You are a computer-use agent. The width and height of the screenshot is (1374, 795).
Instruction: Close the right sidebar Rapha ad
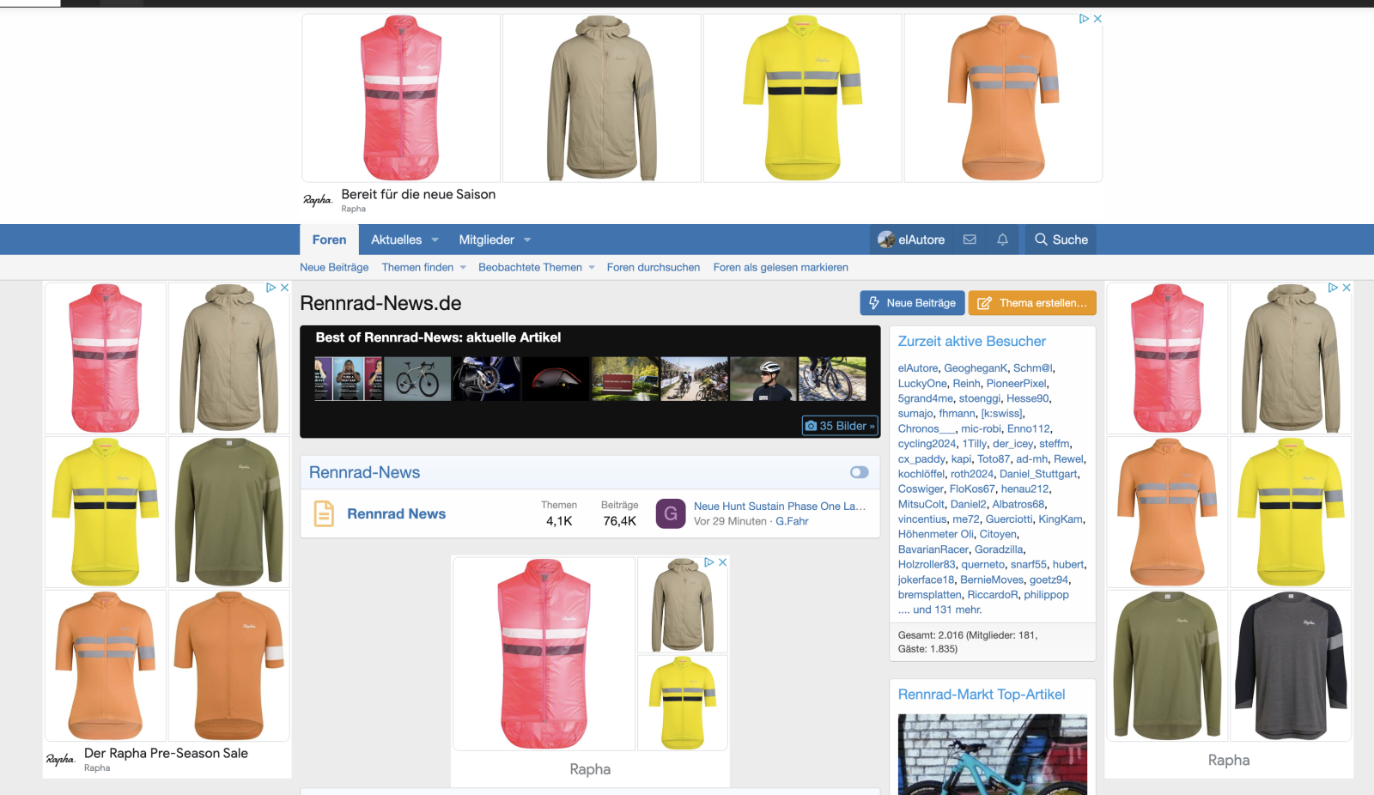point(1347,288)
